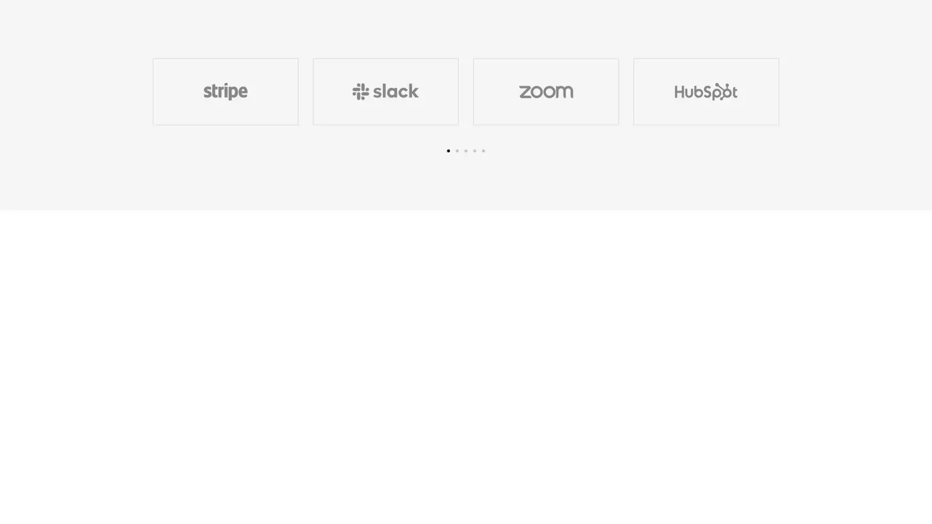Image resolution: width=932 pixels, height=524 pixels.
Task: Show the last carousel slide dot
Action: point(483,151)
